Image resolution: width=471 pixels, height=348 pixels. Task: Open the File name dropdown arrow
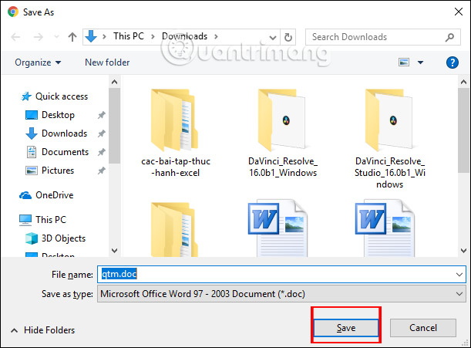click(459, 274)
